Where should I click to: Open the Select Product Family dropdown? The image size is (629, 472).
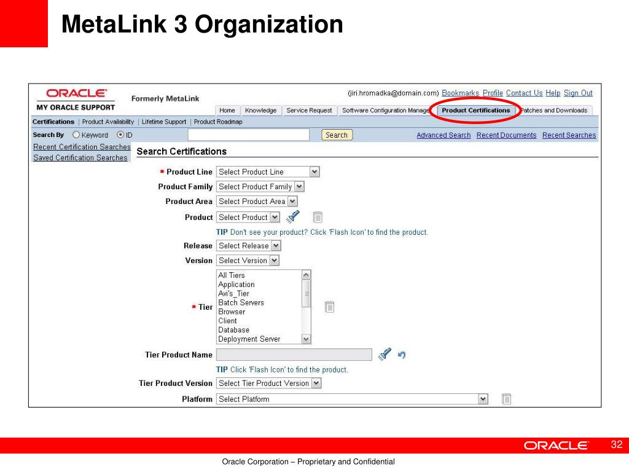[260, 187]
